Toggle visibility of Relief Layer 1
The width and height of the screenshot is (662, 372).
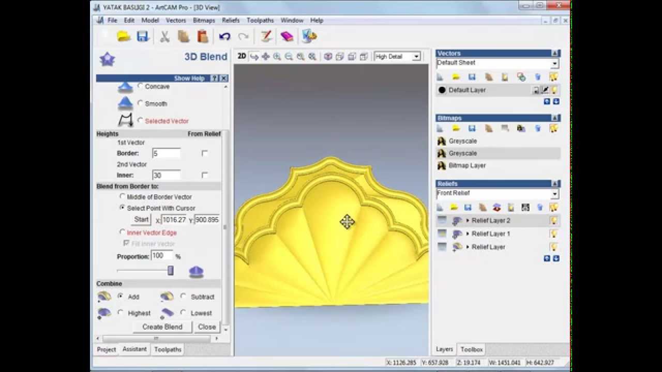554,234
